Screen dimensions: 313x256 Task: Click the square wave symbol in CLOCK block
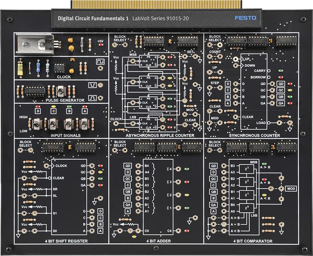click(x=101, y=62)
